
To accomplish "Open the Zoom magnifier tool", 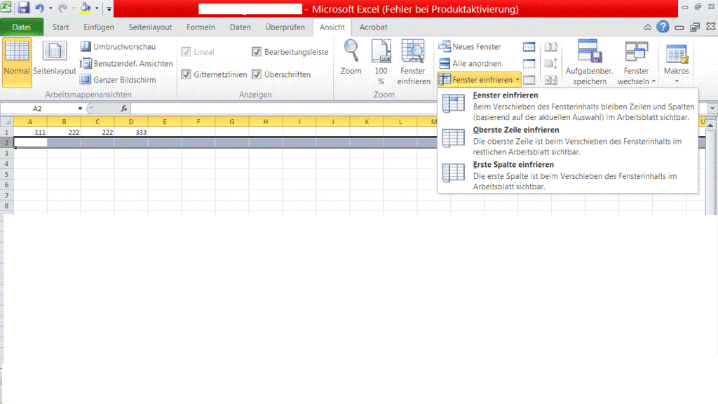I will point(351,58).
